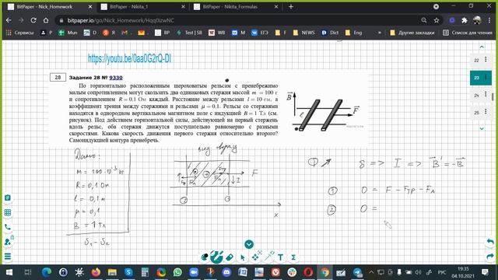Open the Test | SB bookmark
The image size is (498, 280).
[x=189, y=33]
